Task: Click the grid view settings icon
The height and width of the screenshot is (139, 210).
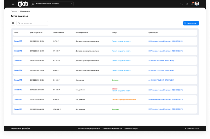Action: click(x=13, y=23)
